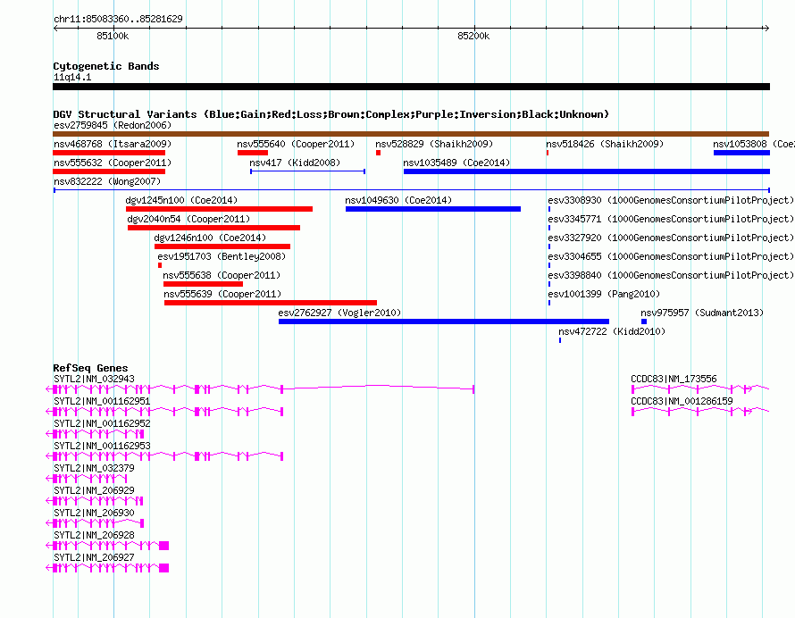
Task: Open the SYTL2|NM_032943 transcript label
Action: click(95, 380)
